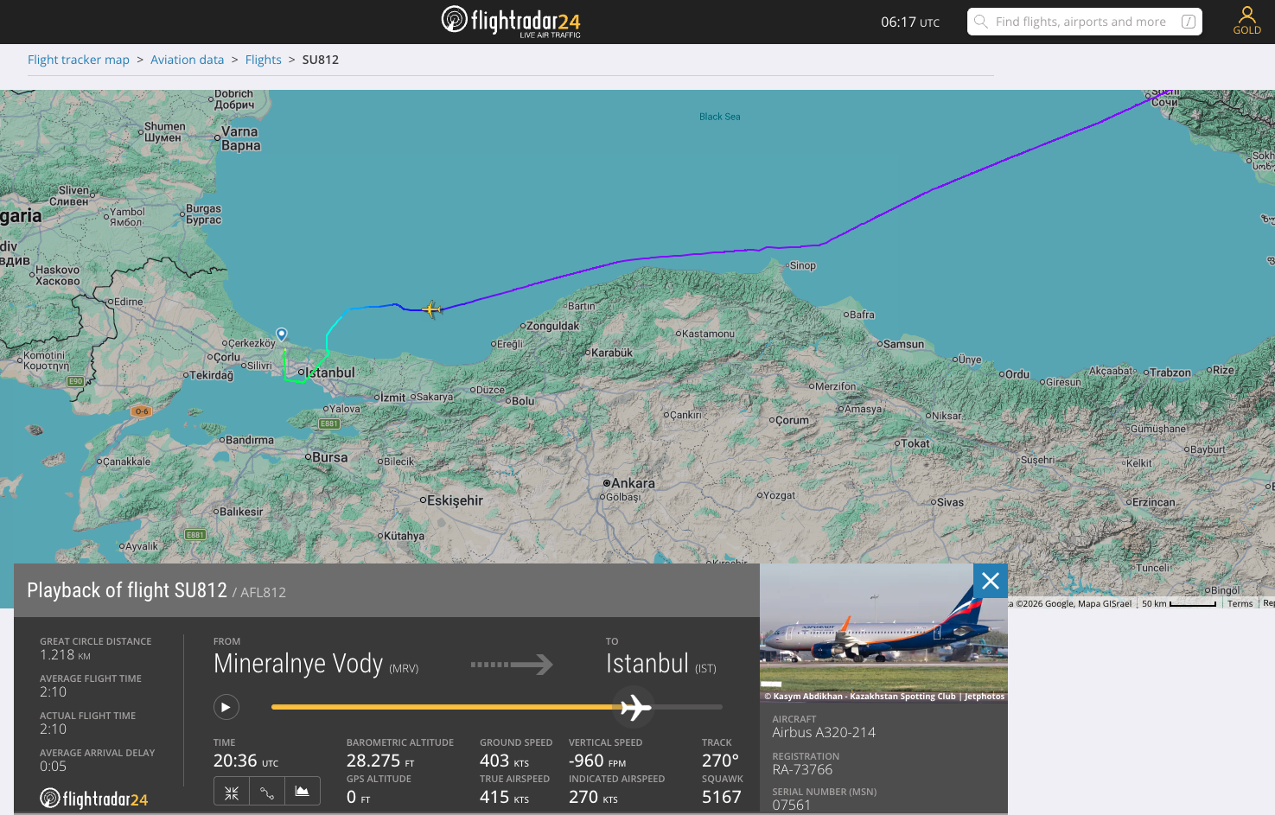Click the Flightradar24 logo in playback panel
Screen dimensions: 1275x815
pos(93,799)
